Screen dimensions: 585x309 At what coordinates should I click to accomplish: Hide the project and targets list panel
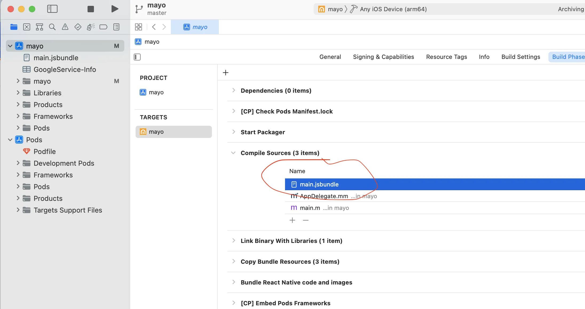tap(137, 57)
